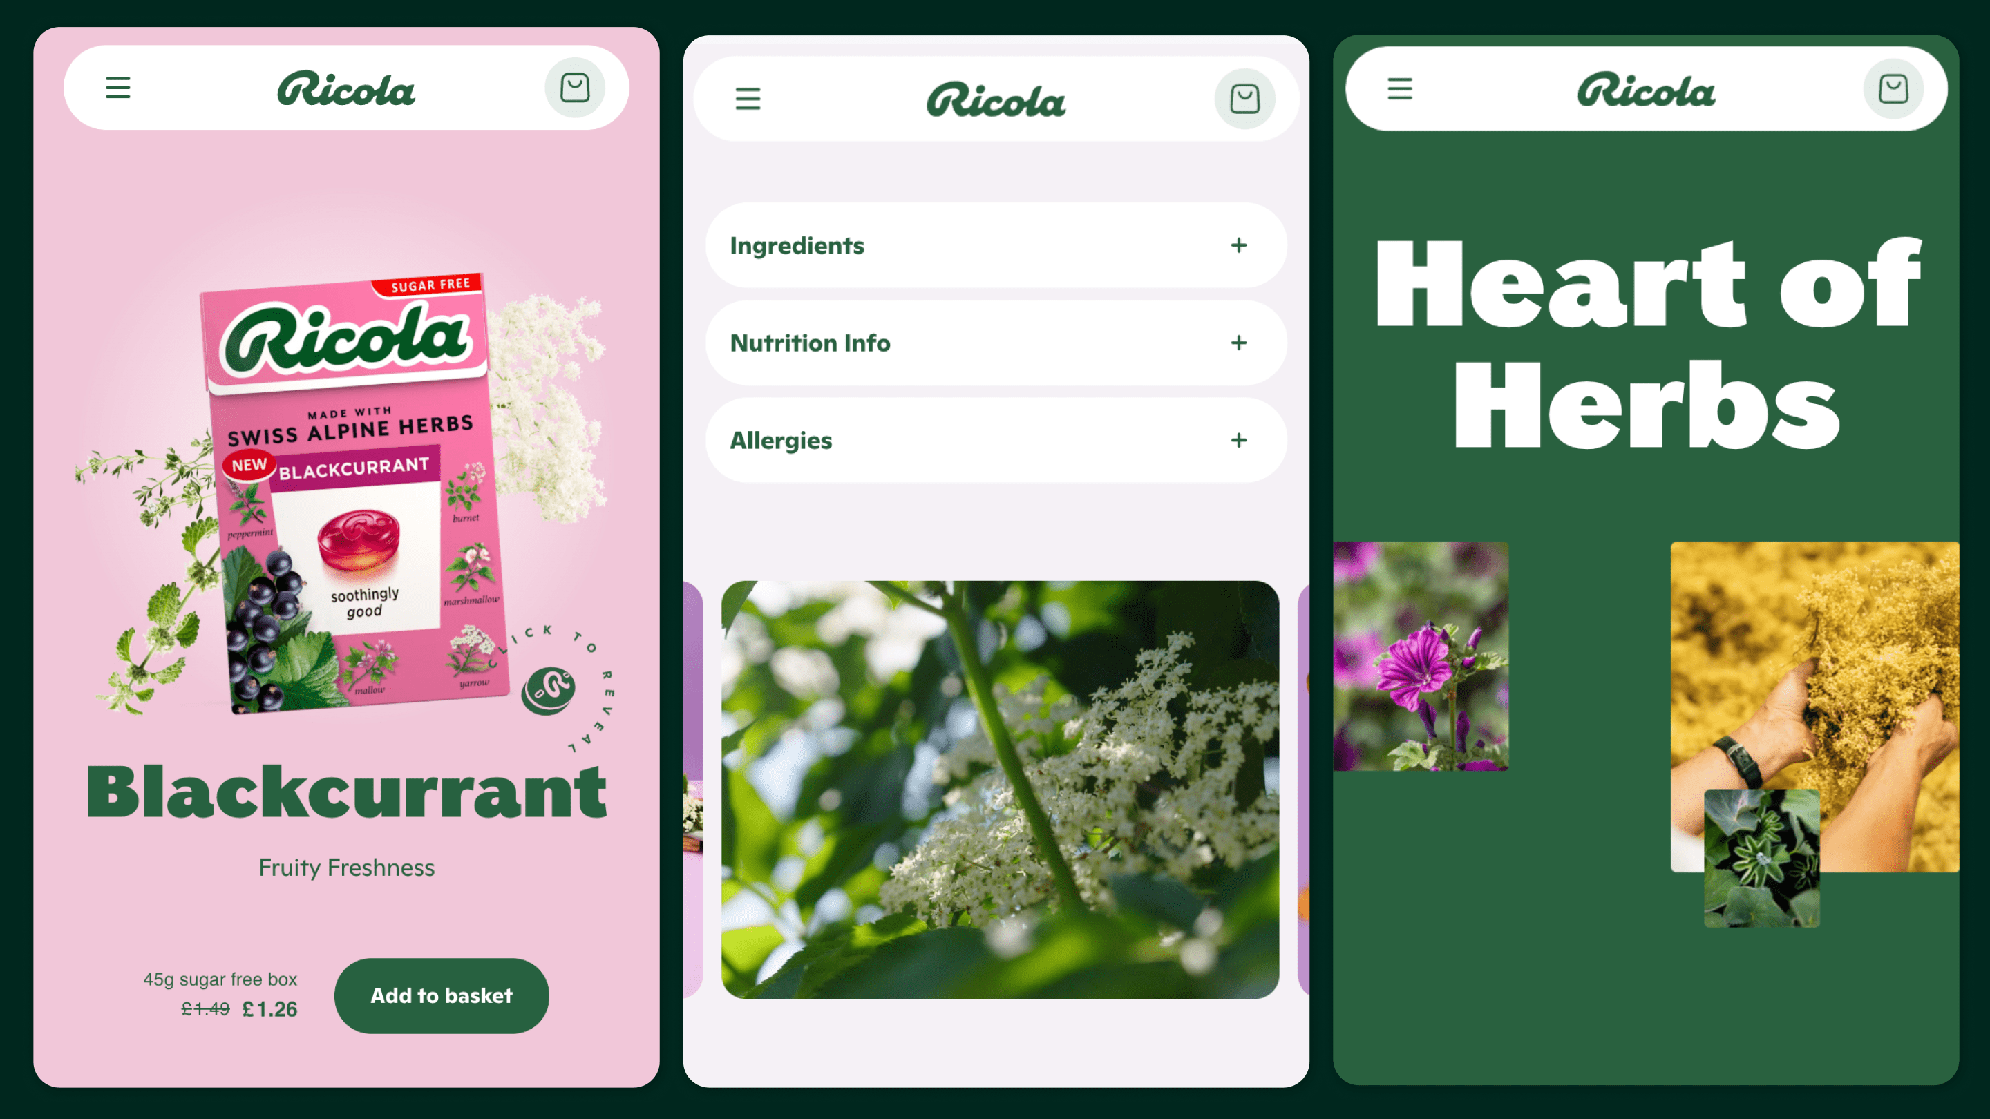The width and height of the screenshot is (1990, 1119).
Task: Open the hamburger menu on middle screen
Action: point(749,98)
